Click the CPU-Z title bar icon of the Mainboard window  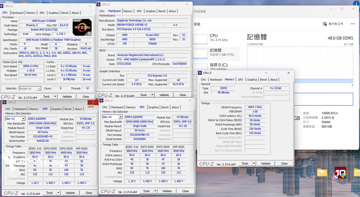pos(98,4)
